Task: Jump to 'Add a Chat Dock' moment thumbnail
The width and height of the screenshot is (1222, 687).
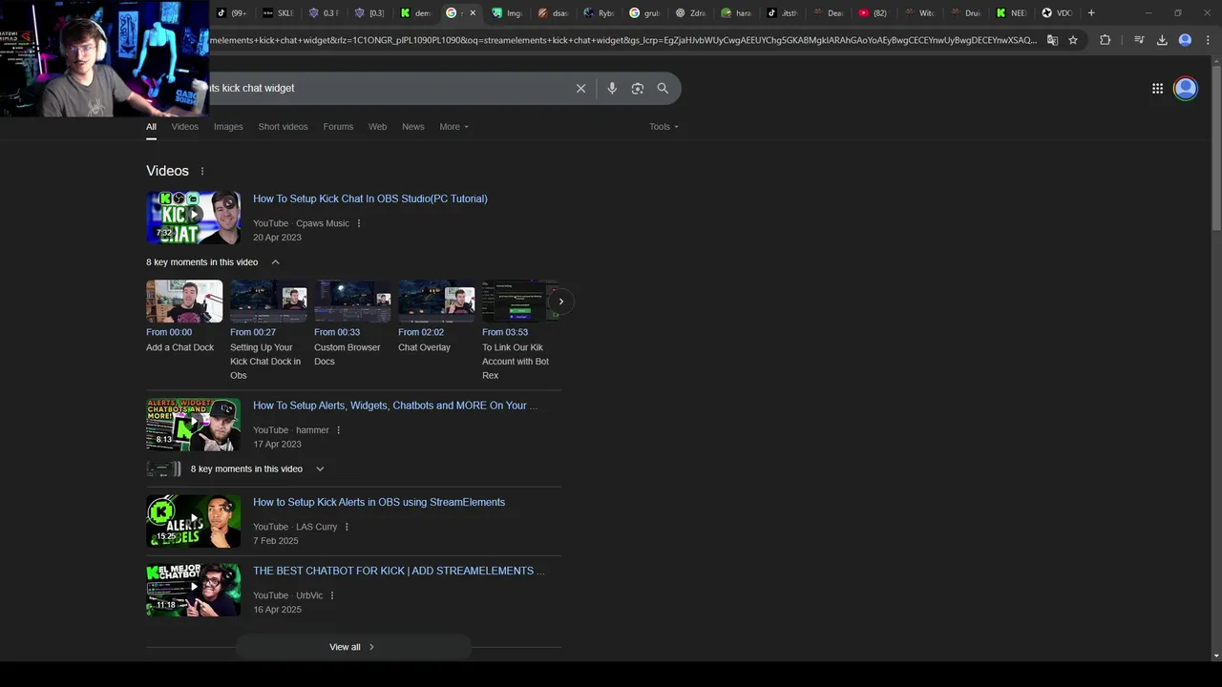Action: point(184,302)
